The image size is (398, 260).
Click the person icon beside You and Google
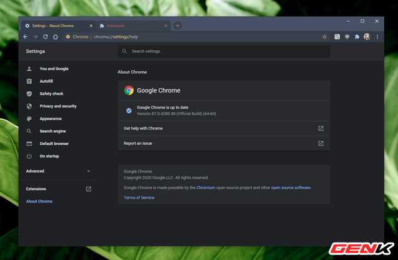29,69
